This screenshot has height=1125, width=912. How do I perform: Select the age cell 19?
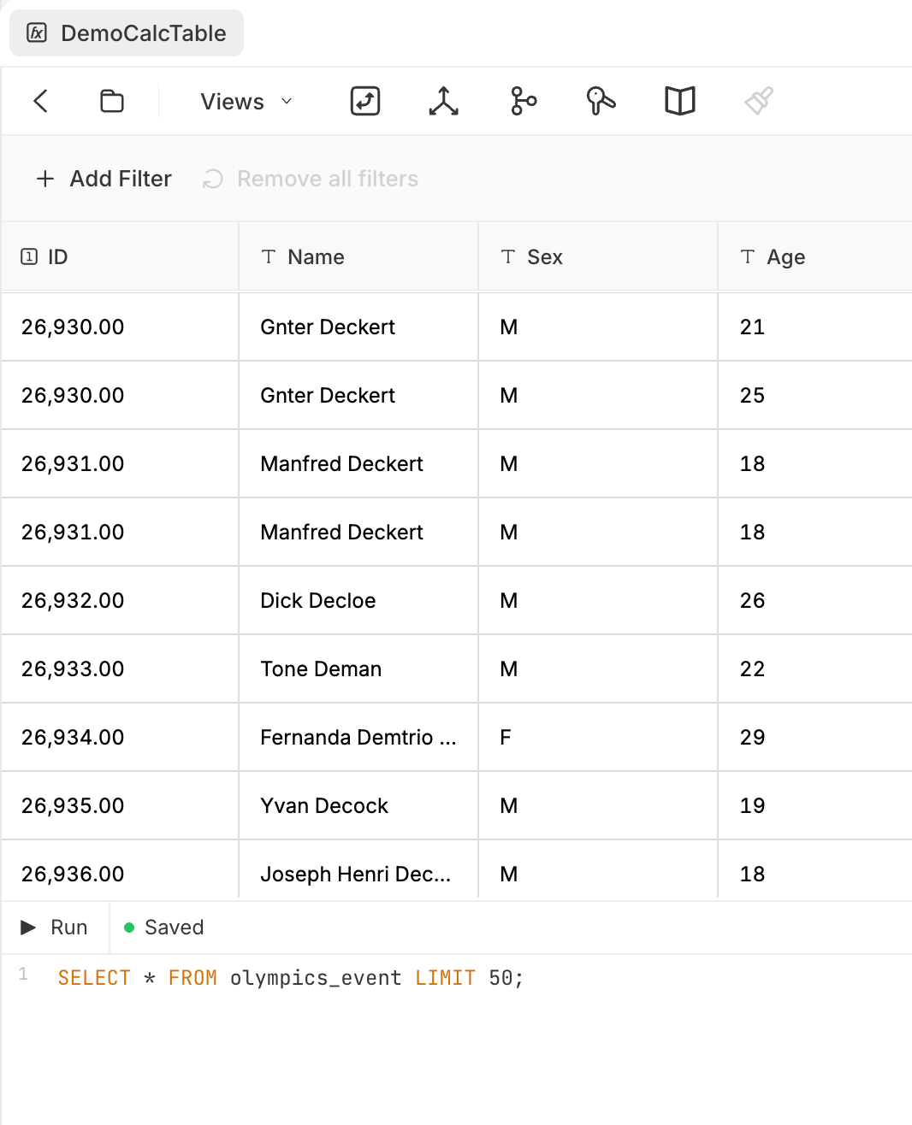(x=814, y=805)
